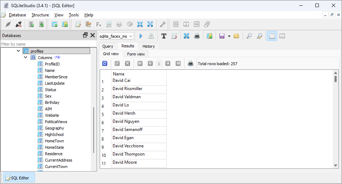Click the Connect to database plug icon

[x=8, y=24]
